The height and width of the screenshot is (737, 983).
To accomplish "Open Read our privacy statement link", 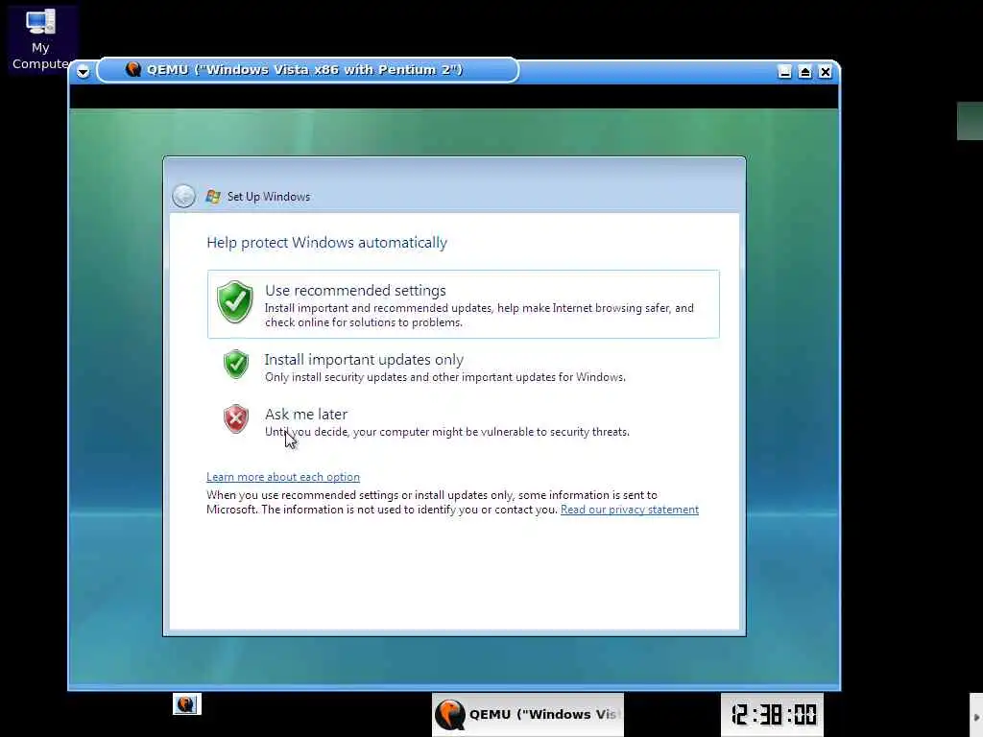I will point(630,510).
